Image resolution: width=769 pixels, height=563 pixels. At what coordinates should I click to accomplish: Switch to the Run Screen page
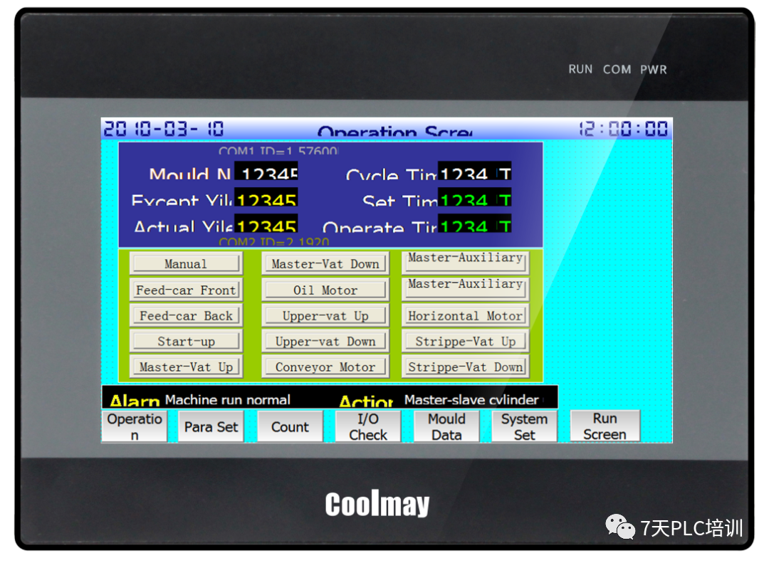coord(605,426)
